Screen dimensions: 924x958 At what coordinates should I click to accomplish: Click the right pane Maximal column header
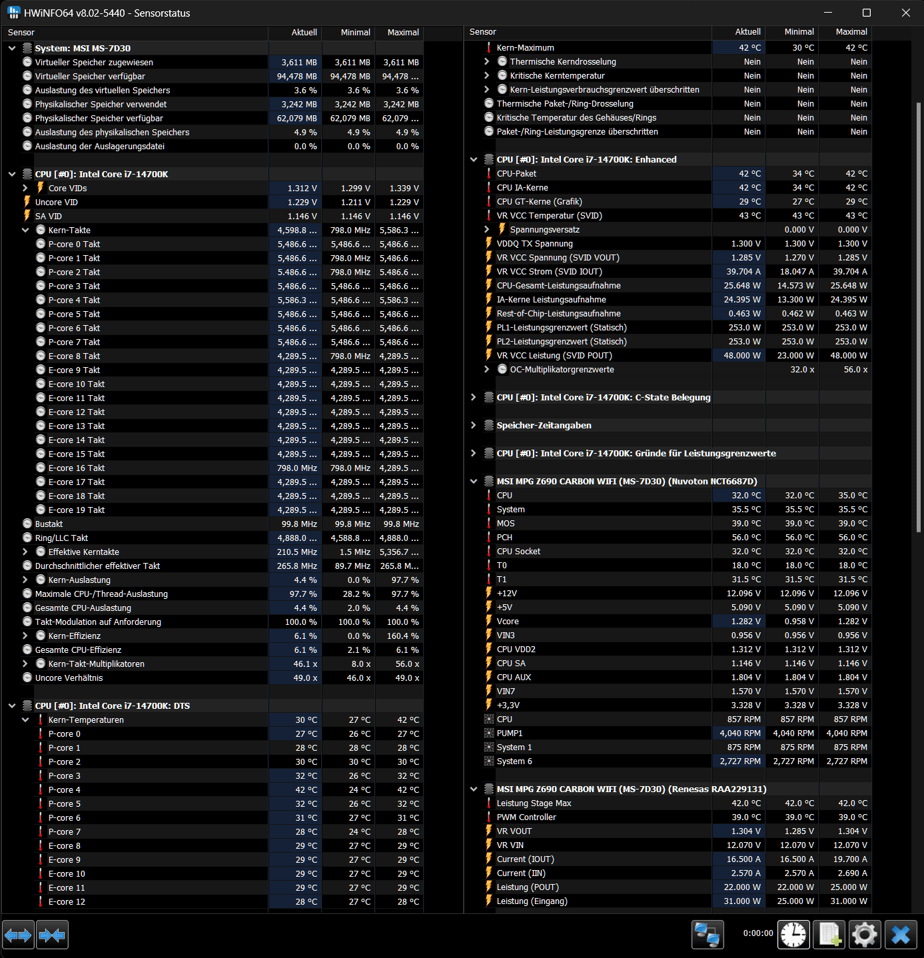pyautogui.click(x=845, y=31)
